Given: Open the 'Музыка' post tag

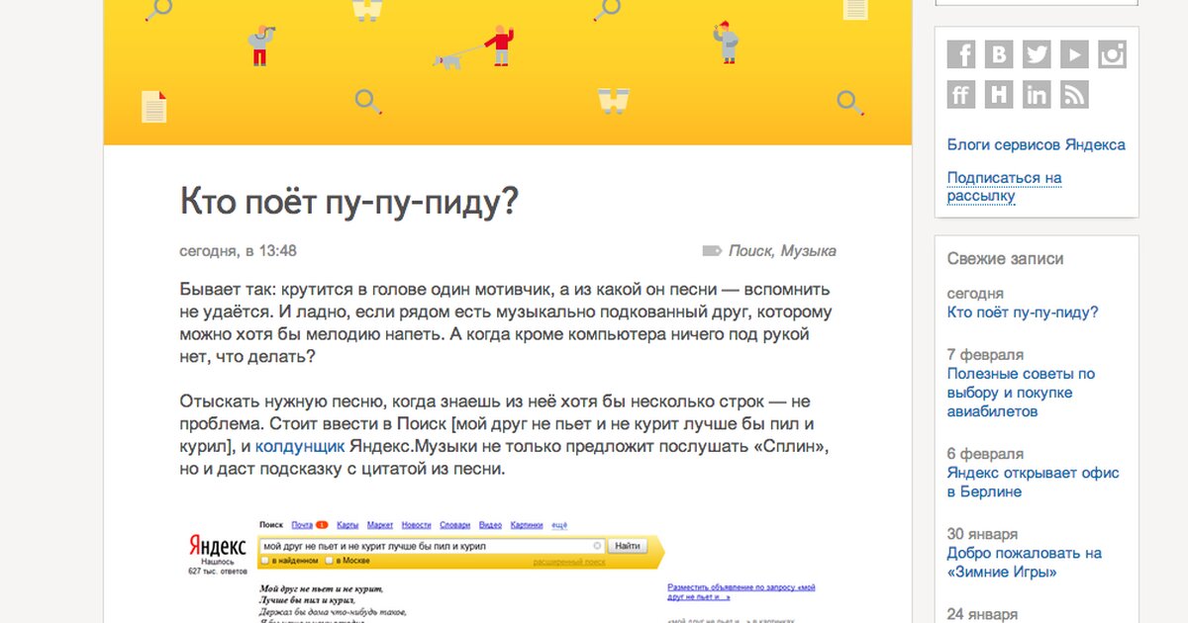Looking at the screenshot, I should point(808,251).
